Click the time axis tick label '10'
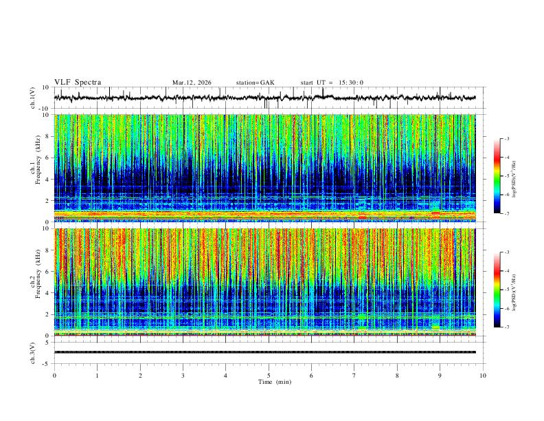Screen dimensions: 544x421 tap(483, 376)
